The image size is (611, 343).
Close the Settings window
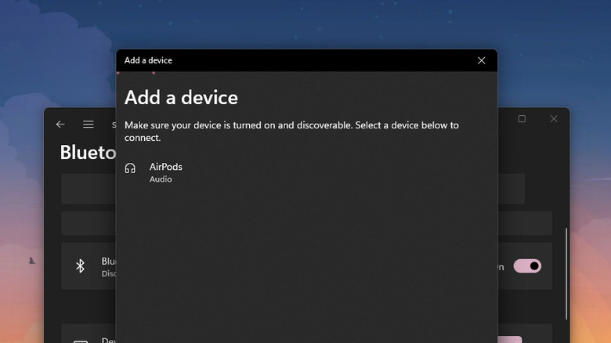(554, 119)
